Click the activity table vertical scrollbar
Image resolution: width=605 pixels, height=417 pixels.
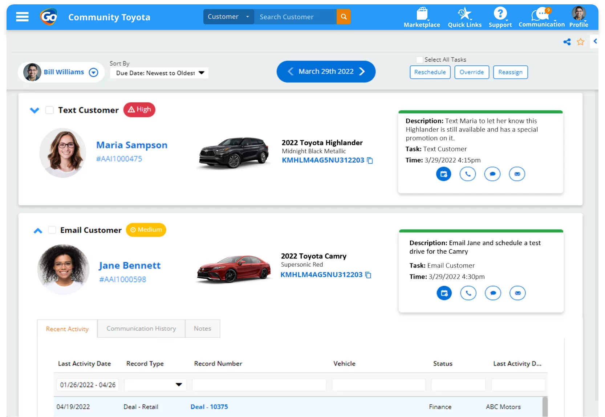tap(545, 407)
